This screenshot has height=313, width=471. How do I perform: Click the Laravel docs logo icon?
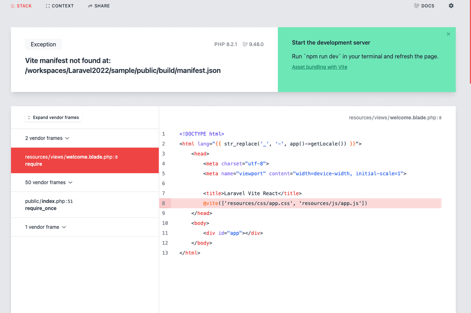coord(416,6)
